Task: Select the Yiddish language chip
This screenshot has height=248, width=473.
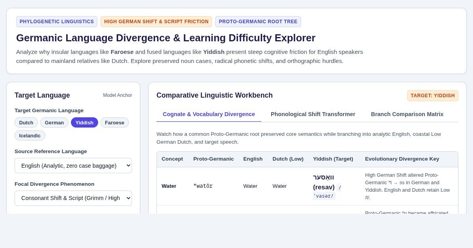Action: coord(84,122)
